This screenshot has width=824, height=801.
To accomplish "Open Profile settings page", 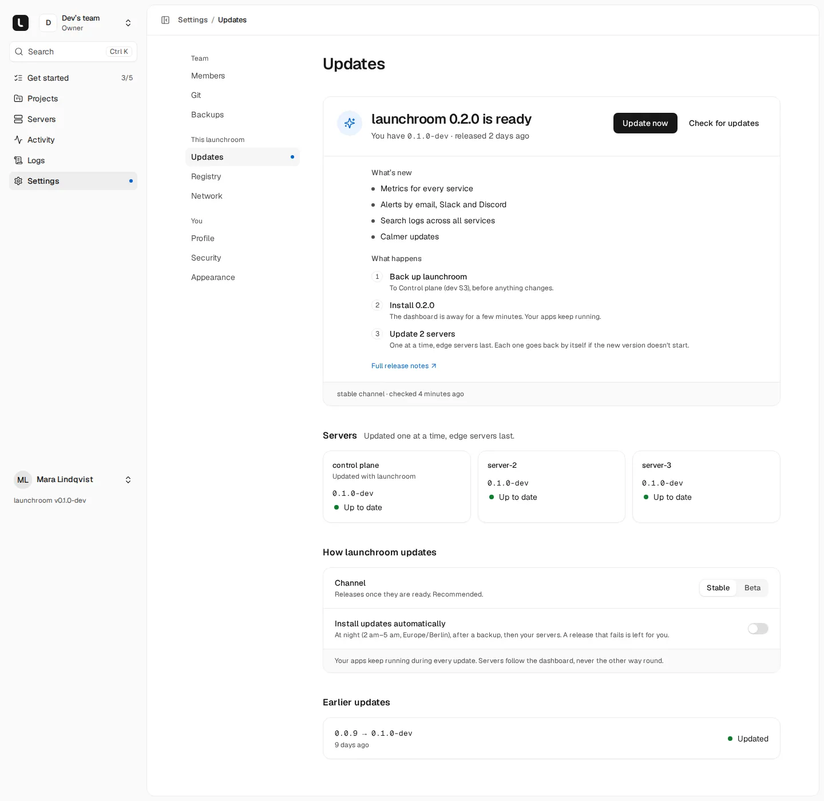I will (243, 238).
